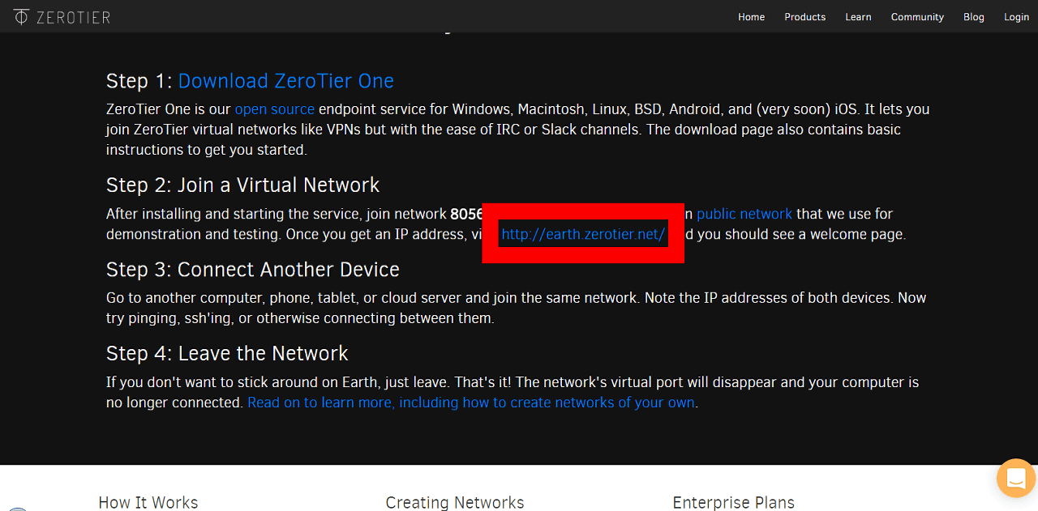Select Learn in the top navigation
Image resolution: width=1038 pixels, height=511 pixels.
[x=858, y=17]
